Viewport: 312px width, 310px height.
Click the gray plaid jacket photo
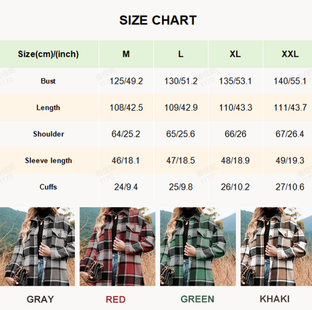click(x=37, y=247)
